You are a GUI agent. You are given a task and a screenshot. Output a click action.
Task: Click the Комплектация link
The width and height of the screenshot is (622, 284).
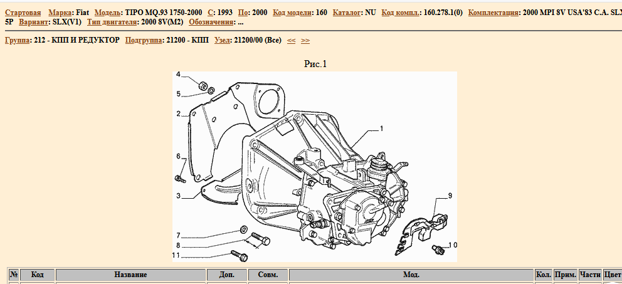493,13
